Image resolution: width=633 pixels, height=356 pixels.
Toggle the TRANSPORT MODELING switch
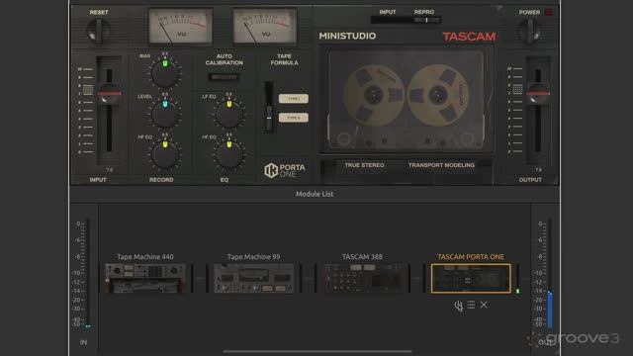pos(441,165)
